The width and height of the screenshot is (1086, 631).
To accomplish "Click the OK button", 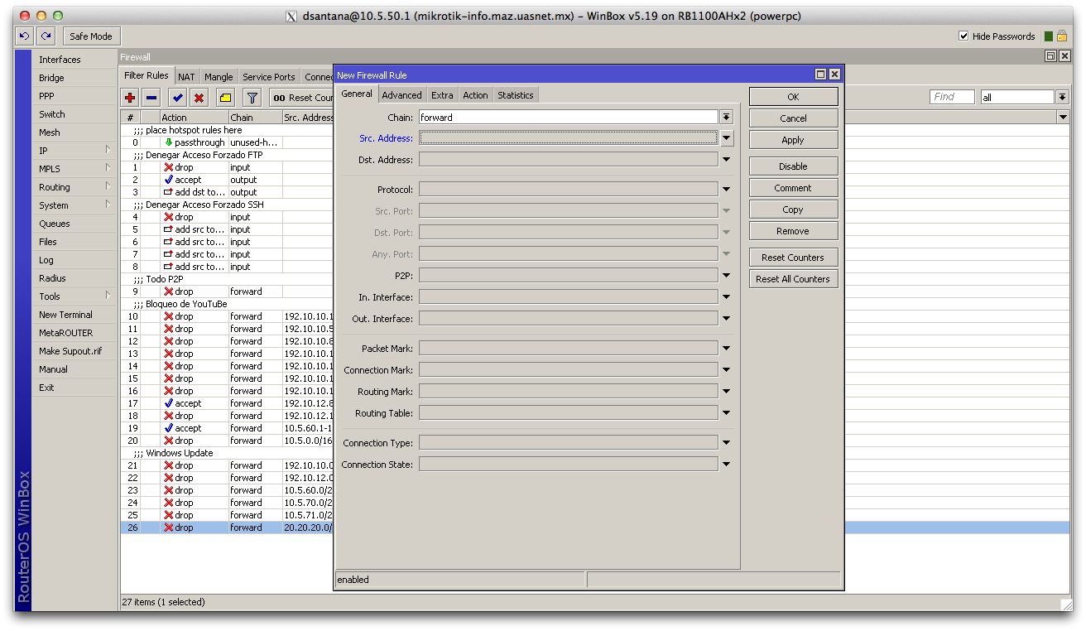I will tap(793, 97).
